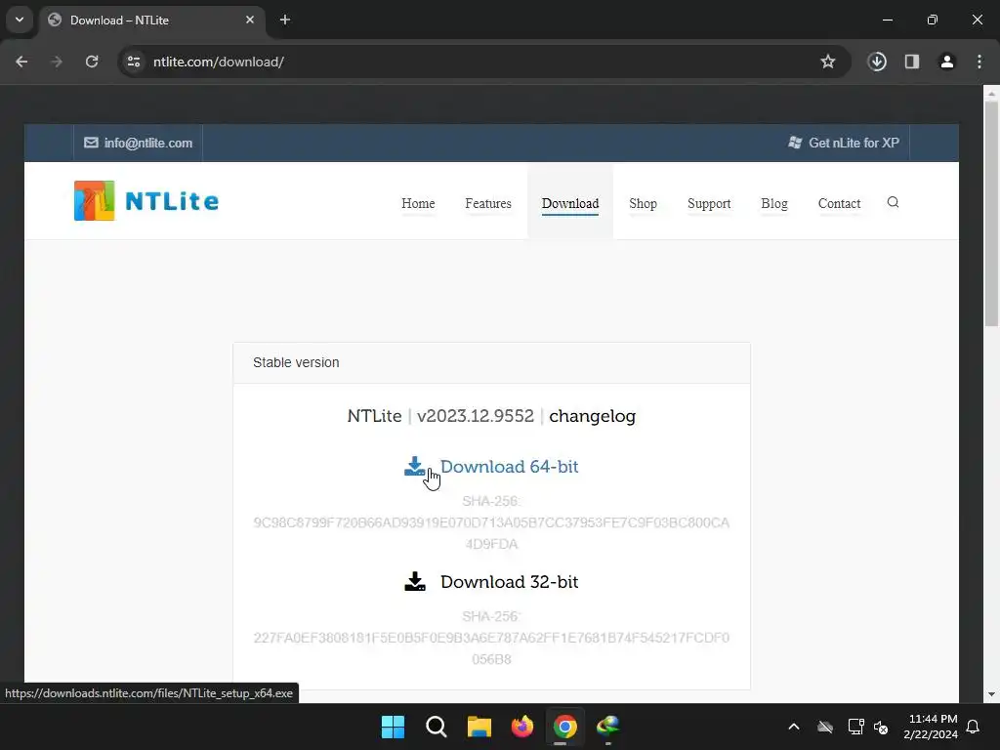Click the v2023.12.9552 version text
This screenshot has height=750, width=1000.
[x=476, y=416]
